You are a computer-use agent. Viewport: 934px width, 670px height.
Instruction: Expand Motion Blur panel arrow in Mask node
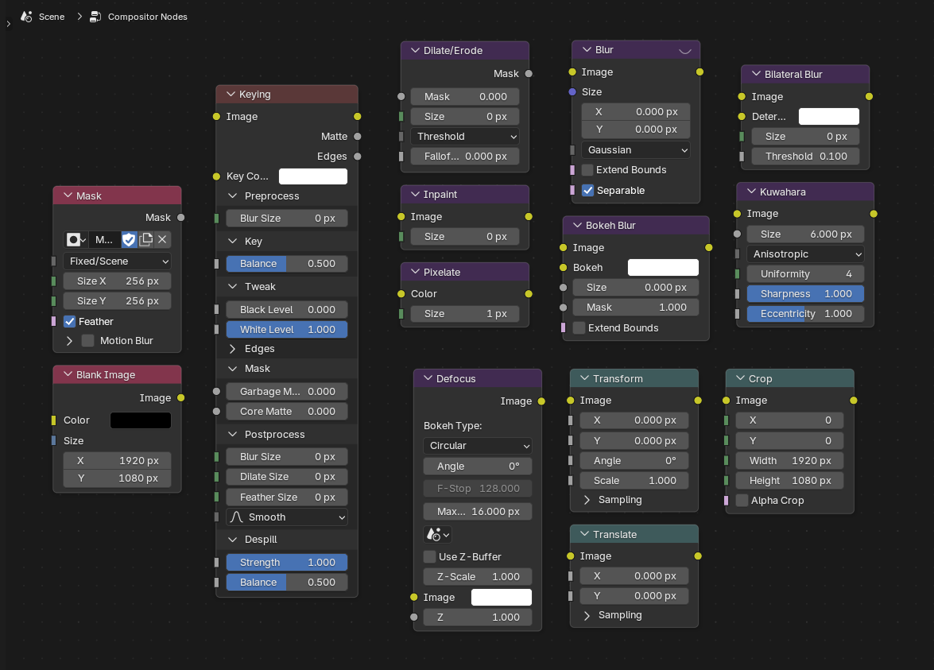69,341
